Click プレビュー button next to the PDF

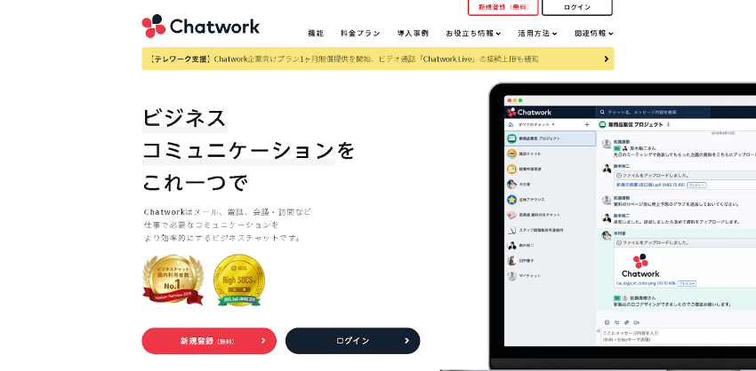coord(696,185)
